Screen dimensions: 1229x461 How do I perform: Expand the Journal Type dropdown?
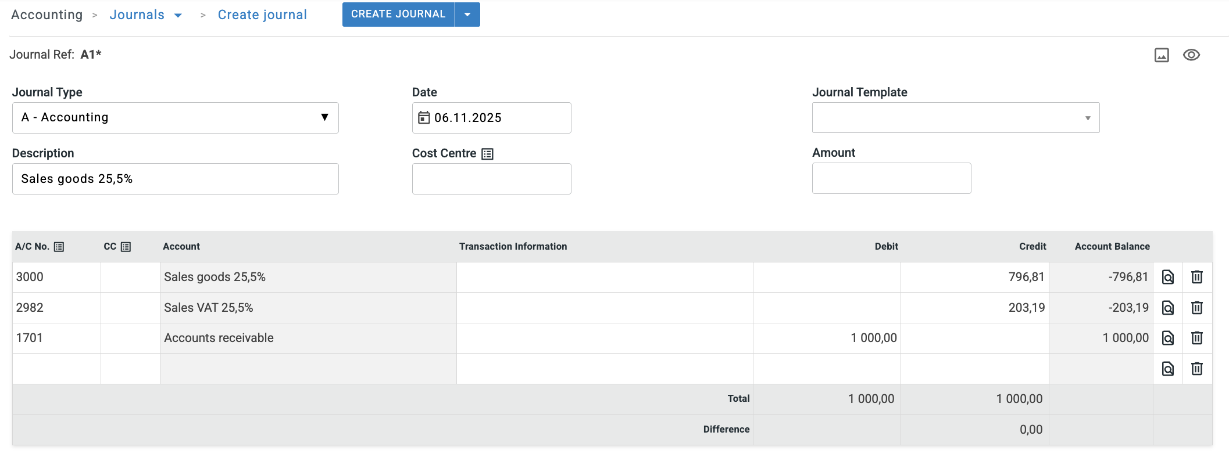324,117
